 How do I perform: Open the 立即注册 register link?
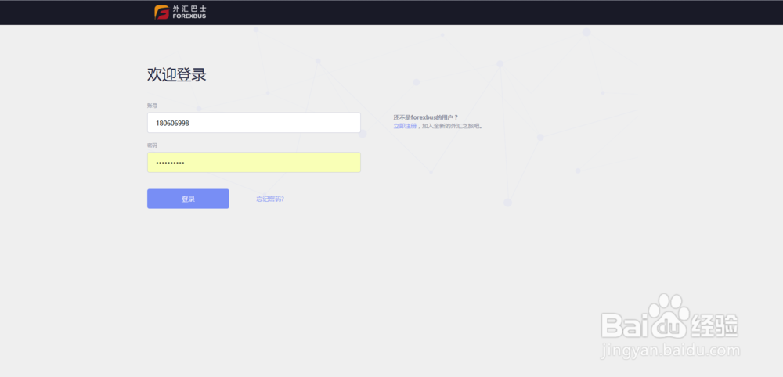click(405, 126)
